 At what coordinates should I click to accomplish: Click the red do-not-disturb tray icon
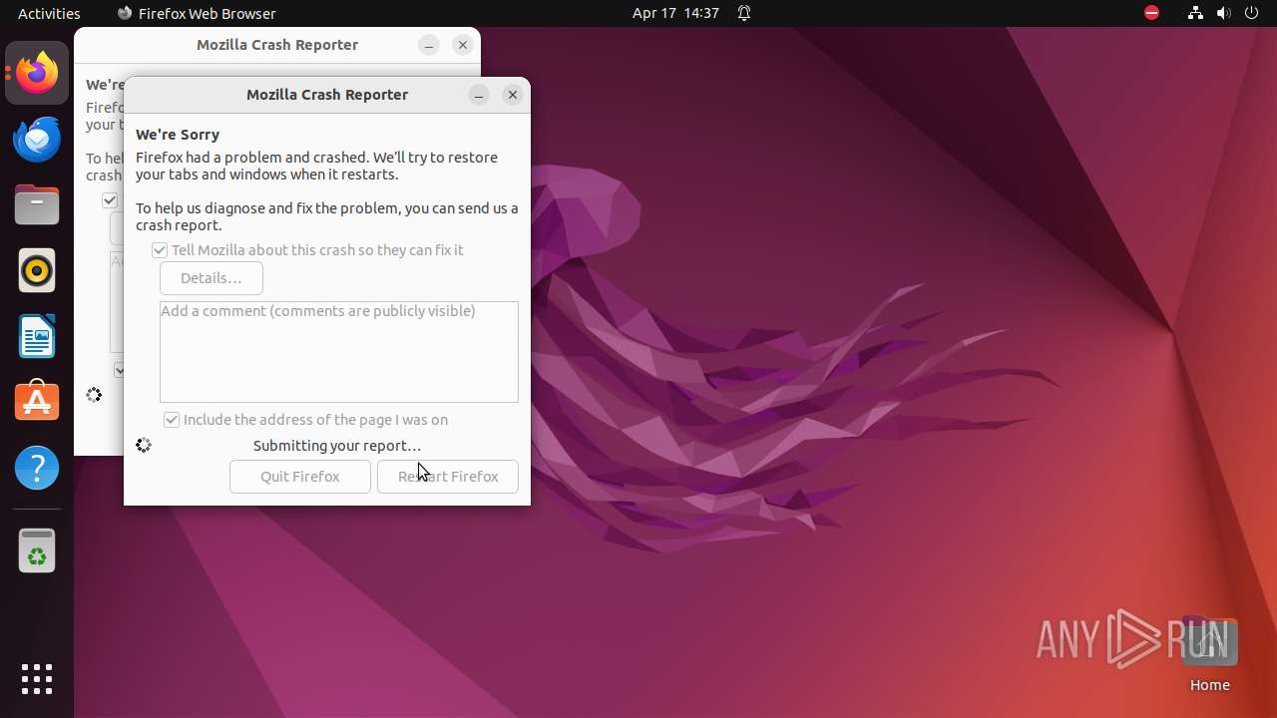pos(1152,13)
